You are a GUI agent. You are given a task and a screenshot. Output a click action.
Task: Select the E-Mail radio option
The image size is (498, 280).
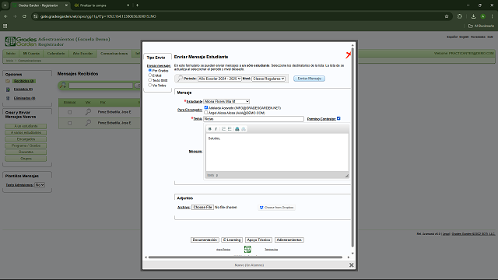[150, 75]
